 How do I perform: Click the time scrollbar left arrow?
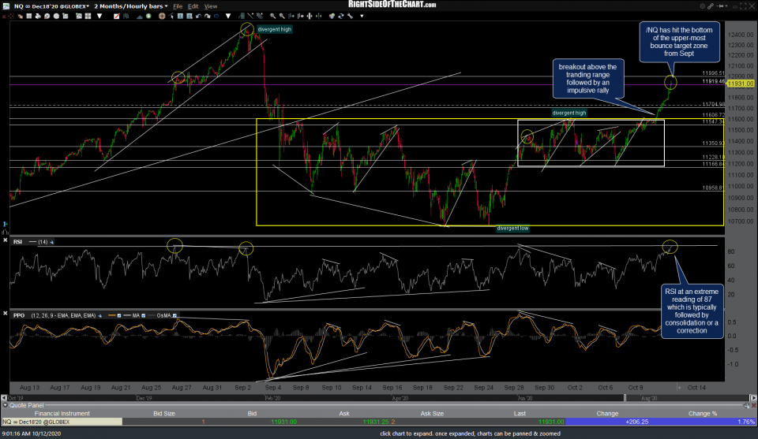(x=4, y=398)
